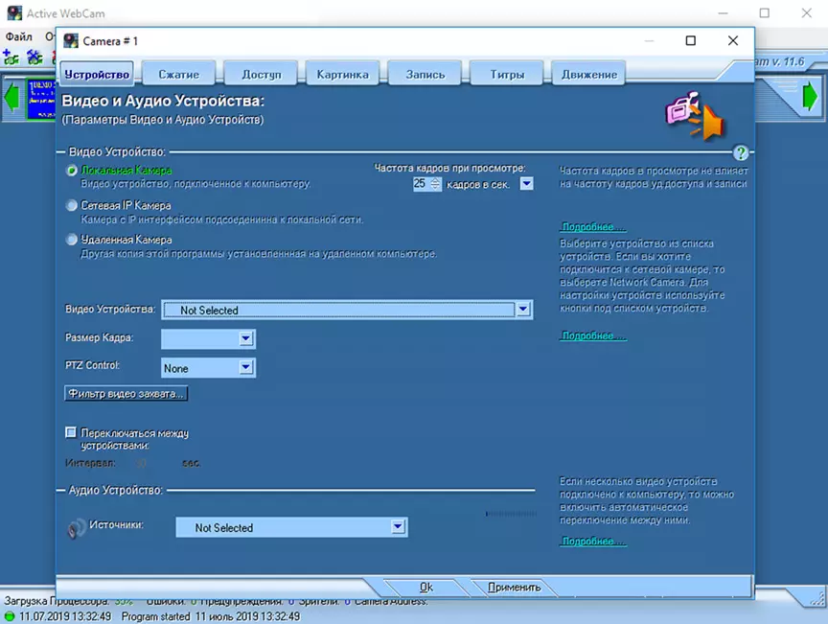Adjust the frame rate spinner arrows

[435, 184]
